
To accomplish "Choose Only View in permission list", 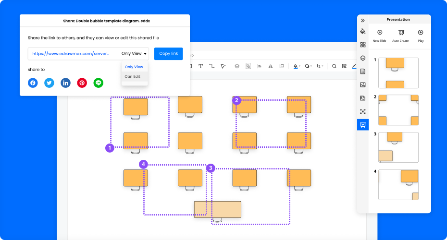I will click(134, 67).
